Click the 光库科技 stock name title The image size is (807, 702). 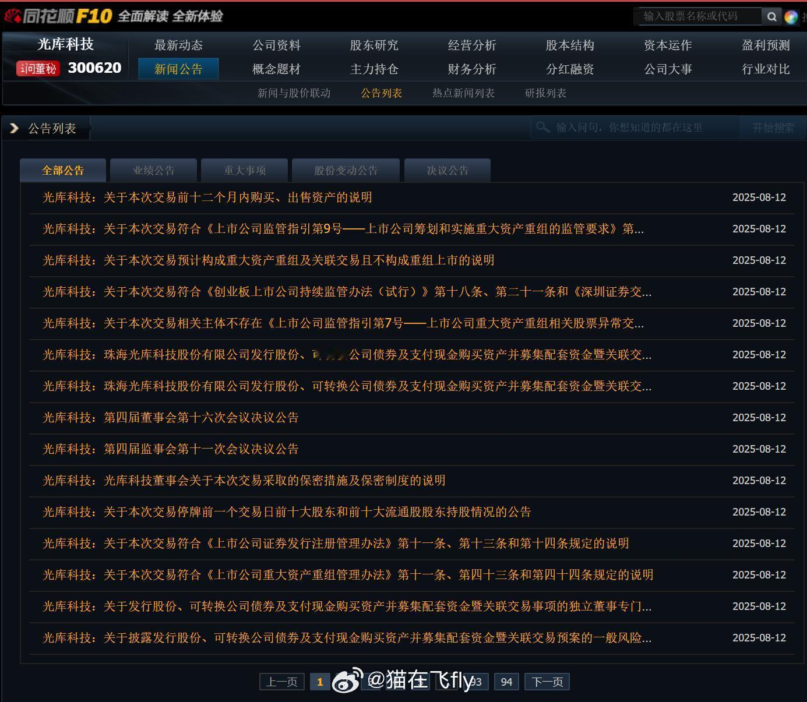(x=65, y=44)
